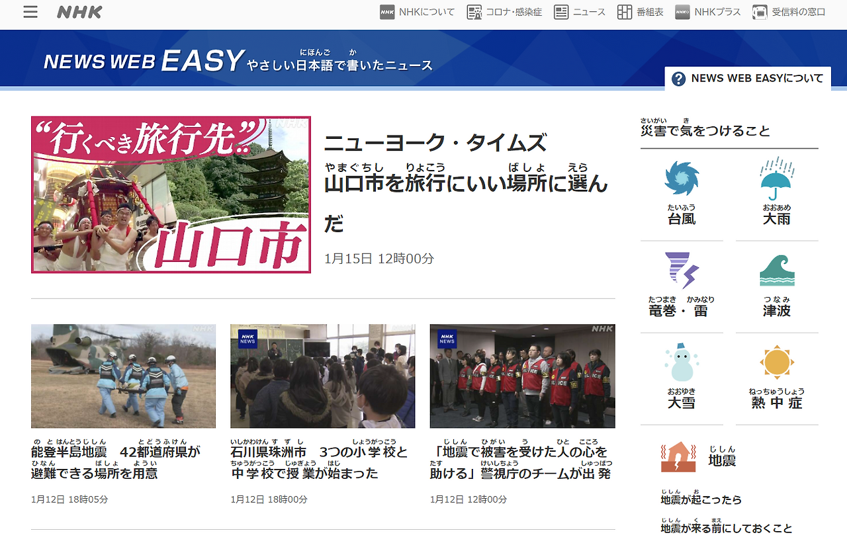Screen dimensions: 847x545
Task: Select the tornado and lightning icon
Action: click(x=682, y=270)
